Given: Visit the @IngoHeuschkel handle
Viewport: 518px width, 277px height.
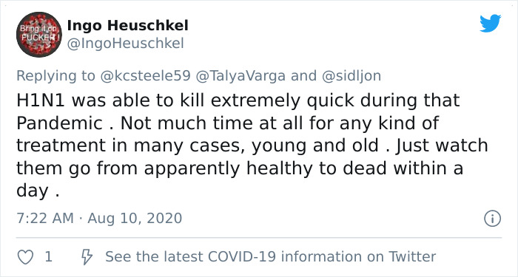Looking at the screenshot, I should (126, 44).
